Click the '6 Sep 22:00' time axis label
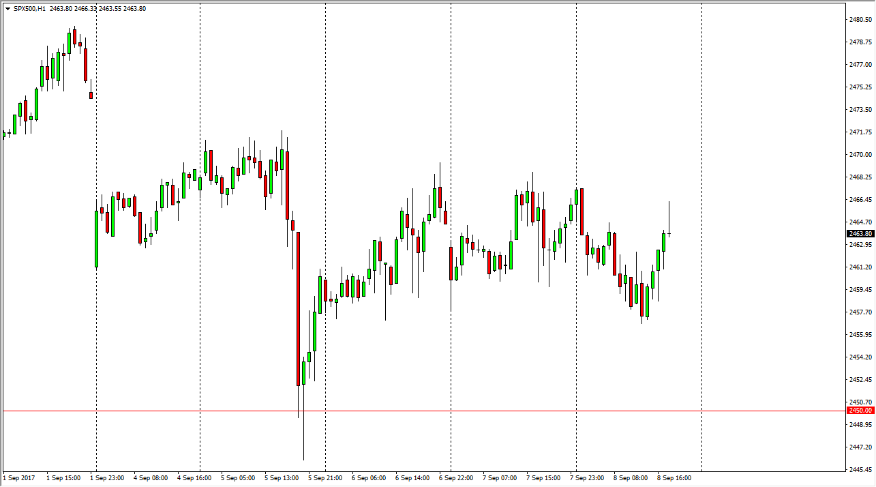 point(456,478)
